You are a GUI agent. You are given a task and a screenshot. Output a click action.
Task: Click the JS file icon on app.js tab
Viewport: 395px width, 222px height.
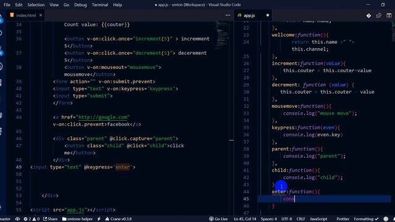pyautogui.click(x=239, y=15)
